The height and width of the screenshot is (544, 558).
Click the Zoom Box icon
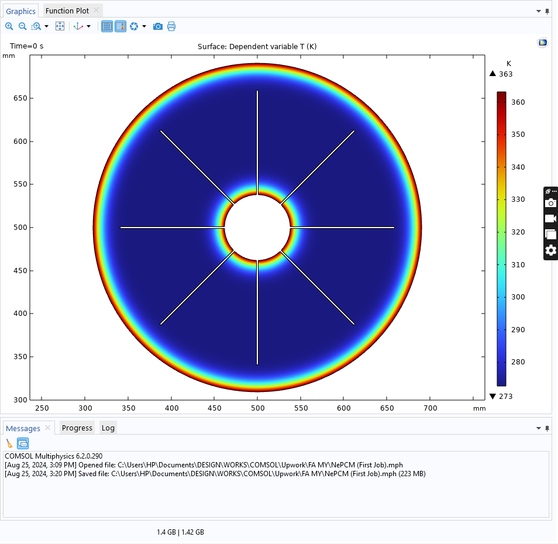[x=36, y=26]
